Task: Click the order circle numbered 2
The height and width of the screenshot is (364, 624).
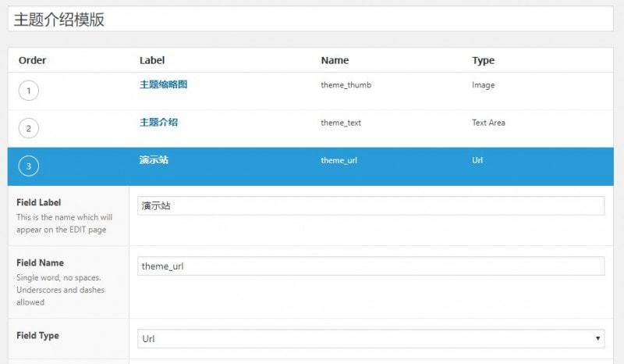Action: pyautogui.click(x=29, y=129)
